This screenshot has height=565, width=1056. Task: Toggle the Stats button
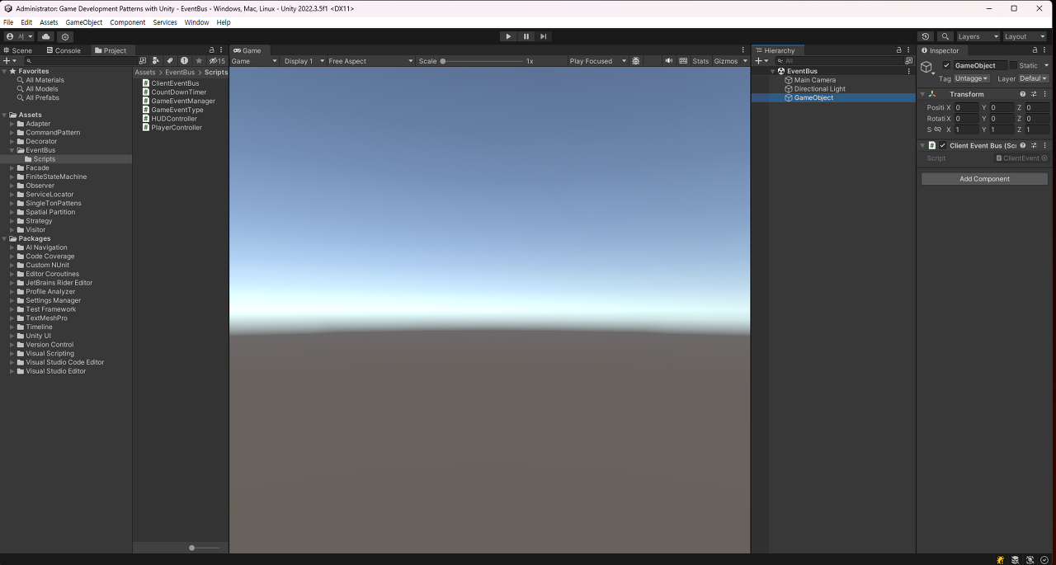[700, 61]
